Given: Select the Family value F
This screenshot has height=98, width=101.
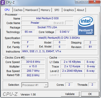Looking at the screenshot, I should click(x=28, y=42).
